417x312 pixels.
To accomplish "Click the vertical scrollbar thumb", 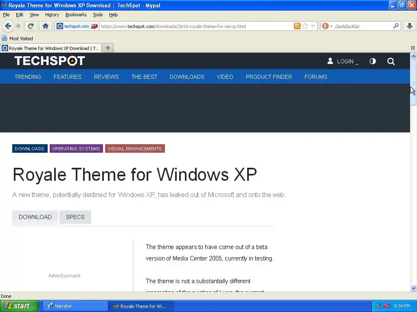I will (x=413, y=82).
